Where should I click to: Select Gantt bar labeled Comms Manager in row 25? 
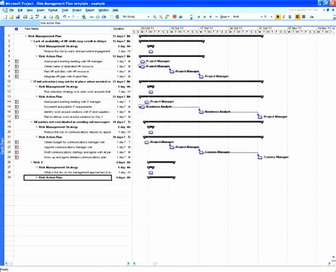click(260, 158)
